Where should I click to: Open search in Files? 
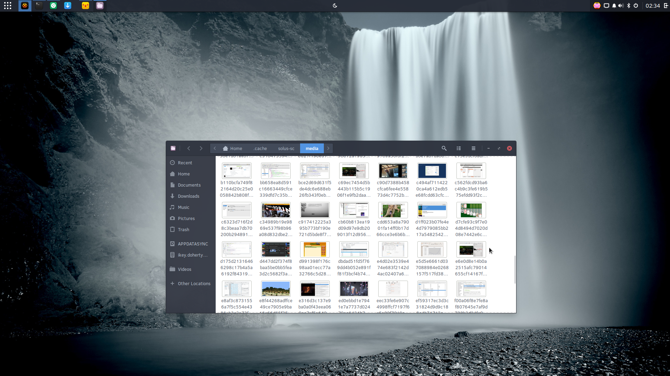pyautogui.click(x=444, y=148)
